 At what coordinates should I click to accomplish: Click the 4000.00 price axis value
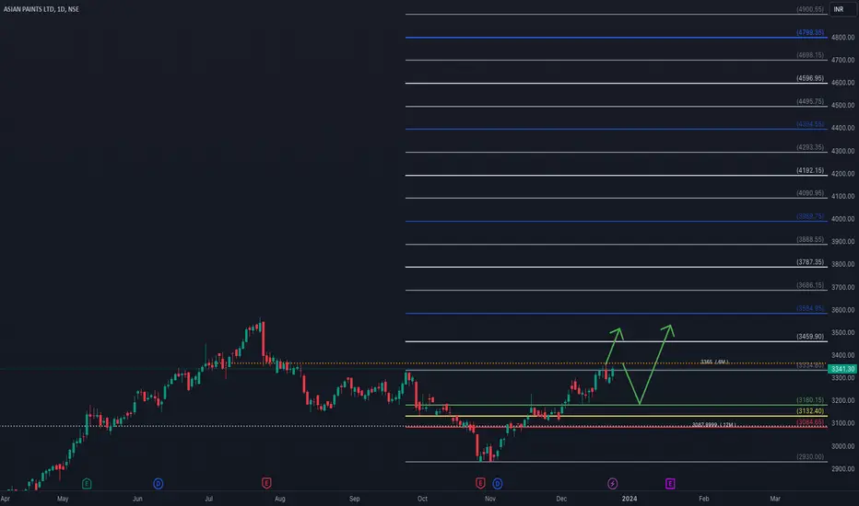pyautogui.click(x=842, y=219)
